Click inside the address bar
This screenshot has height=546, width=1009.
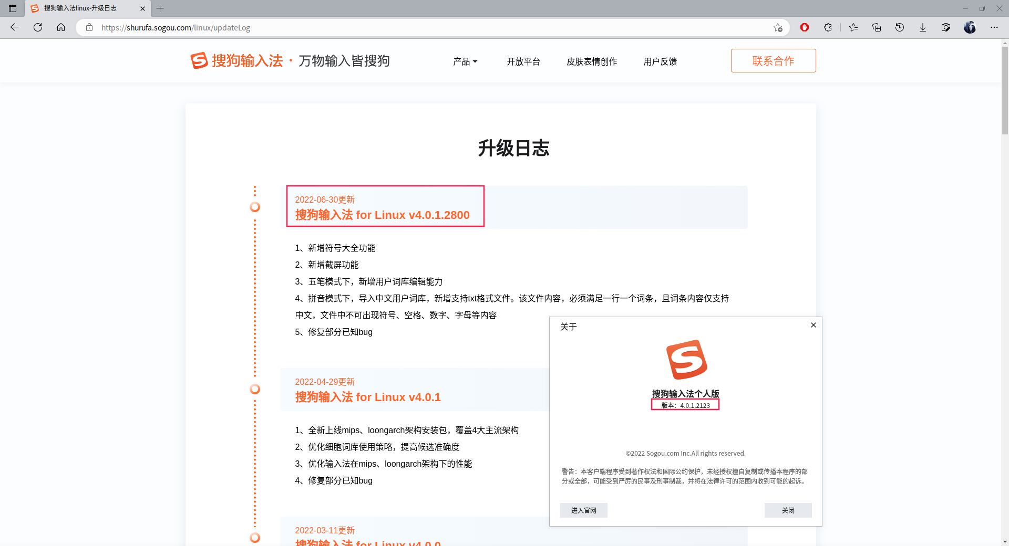[368, 27]
